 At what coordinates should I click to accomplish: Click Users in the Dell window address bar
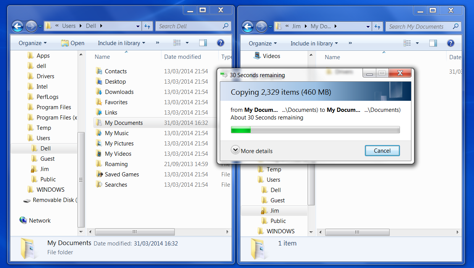69,26
